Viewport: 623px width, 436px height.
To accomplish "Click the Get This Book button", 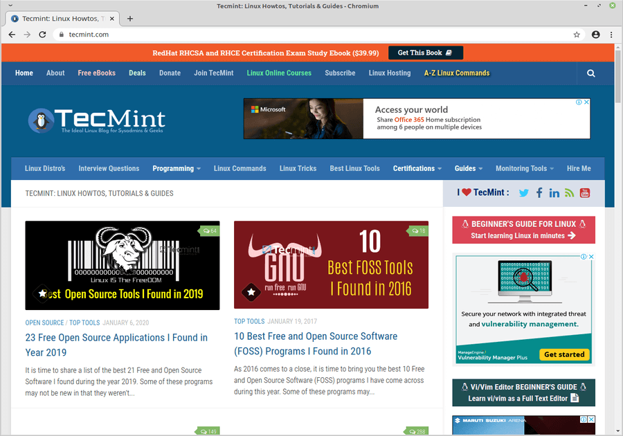I will (x=426, y=53).
